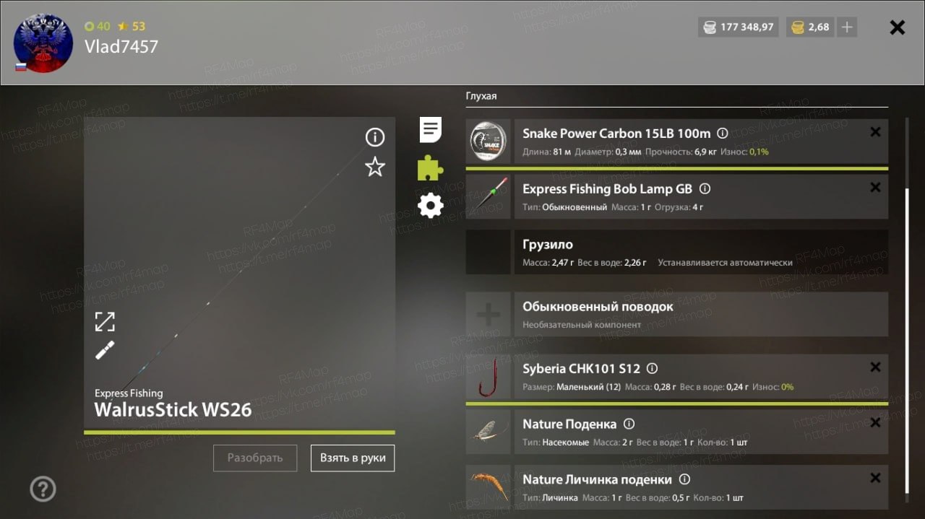This screenshot has width=925, height=519.
Task: Click the red hook thumbnail
Action: click(x=489, y=377)
